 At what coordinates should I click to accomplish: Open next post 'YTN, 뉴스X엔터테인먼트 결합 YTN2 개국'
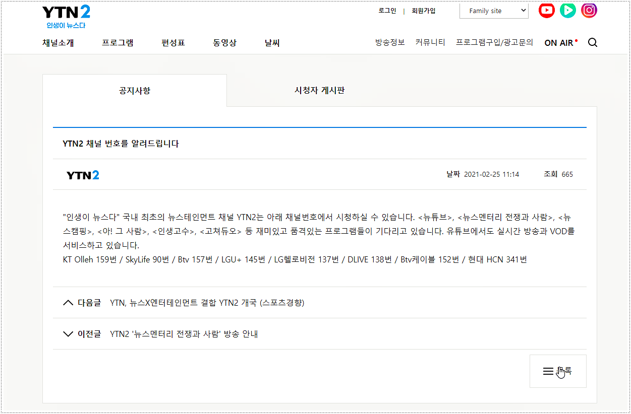tap(207, 303)
